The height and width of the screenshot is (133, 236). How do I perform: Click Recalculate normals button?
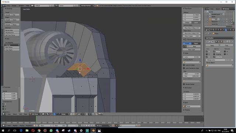tap(12, 30)
